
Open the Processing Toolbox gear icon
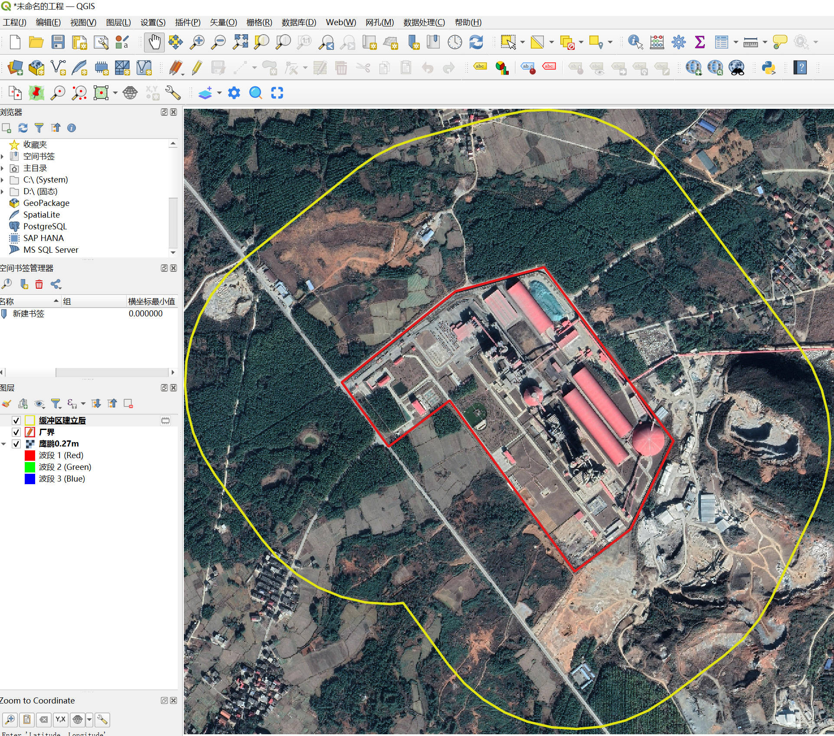coord(679,42)
